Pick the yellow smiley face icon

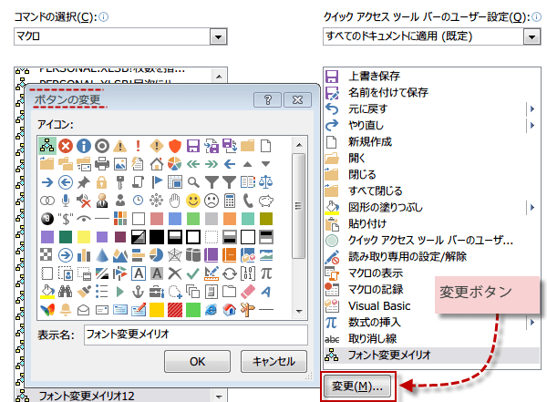(193, 201)
